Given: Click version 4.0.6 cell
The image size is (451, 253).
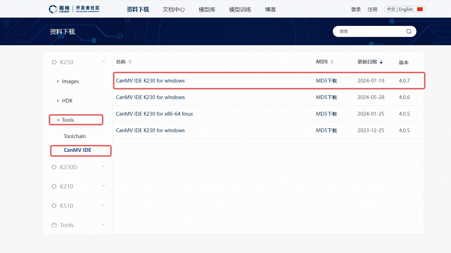Looking at the screenshot, I should pos(404,97).
